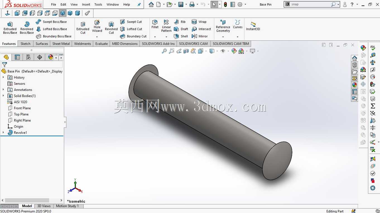Pin the SOLIDWORKS menu bar
380x213 pixels.
pyautogui.click(x=139, y=4)
